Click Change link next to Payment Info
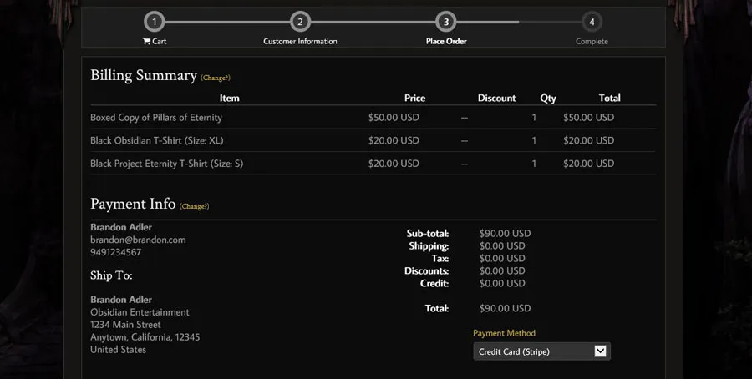The width and height of the screenshot is (752, 379). [x=194, y=206]
